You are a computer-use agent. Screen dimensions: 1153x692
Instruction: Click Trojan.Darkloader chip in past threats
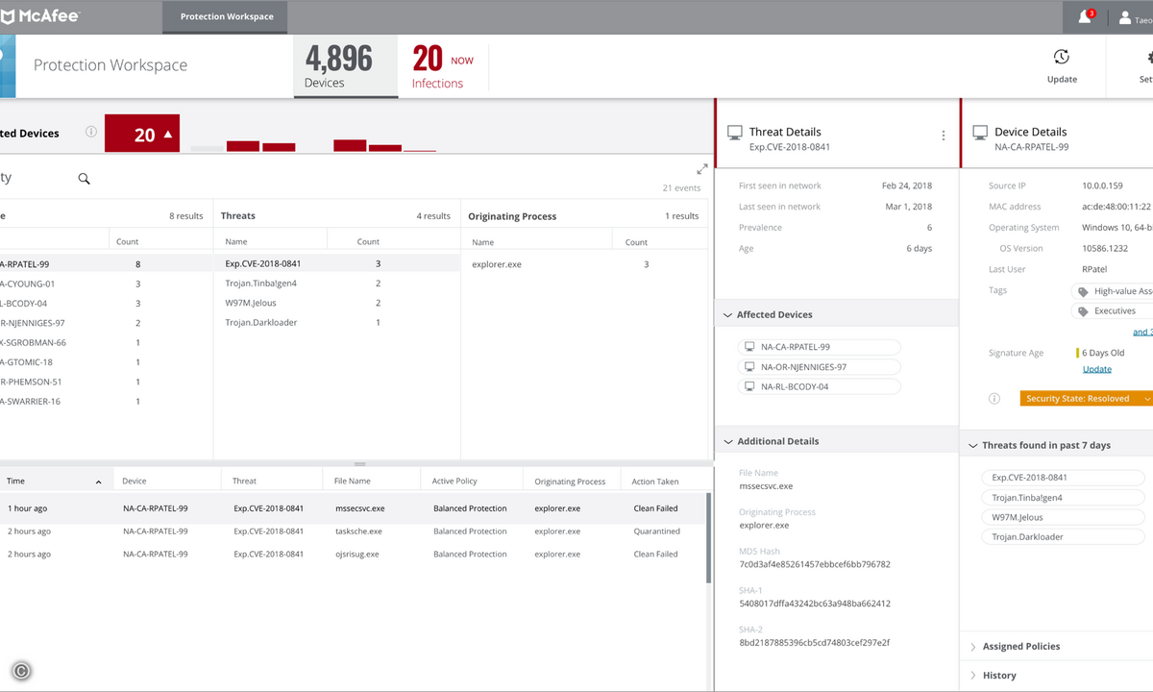click(1063, 537)
